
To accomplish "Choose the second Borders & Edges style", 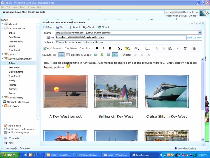I will pyautogui.click(x=102, y=55).
